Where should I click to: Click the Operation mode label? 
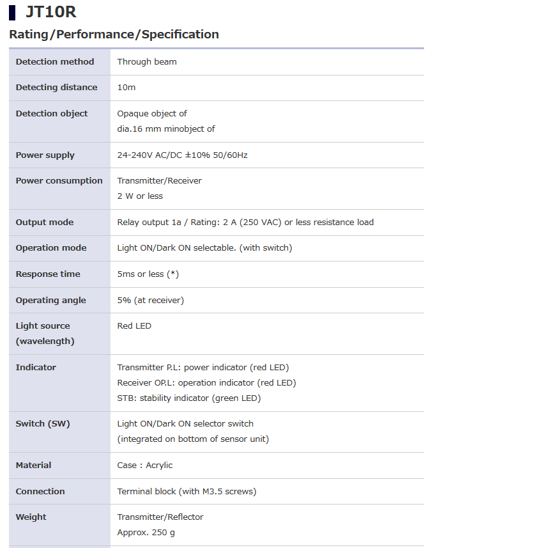[x=51, y=248]
